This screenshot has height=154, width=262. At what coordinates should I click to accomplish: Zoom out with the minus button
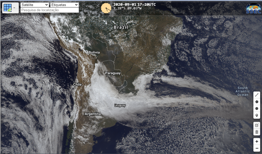257,148
